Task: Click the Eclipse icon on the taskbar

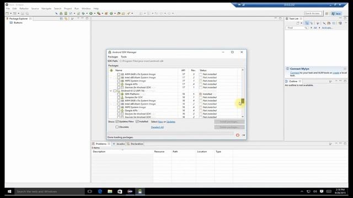Action: 130,191
